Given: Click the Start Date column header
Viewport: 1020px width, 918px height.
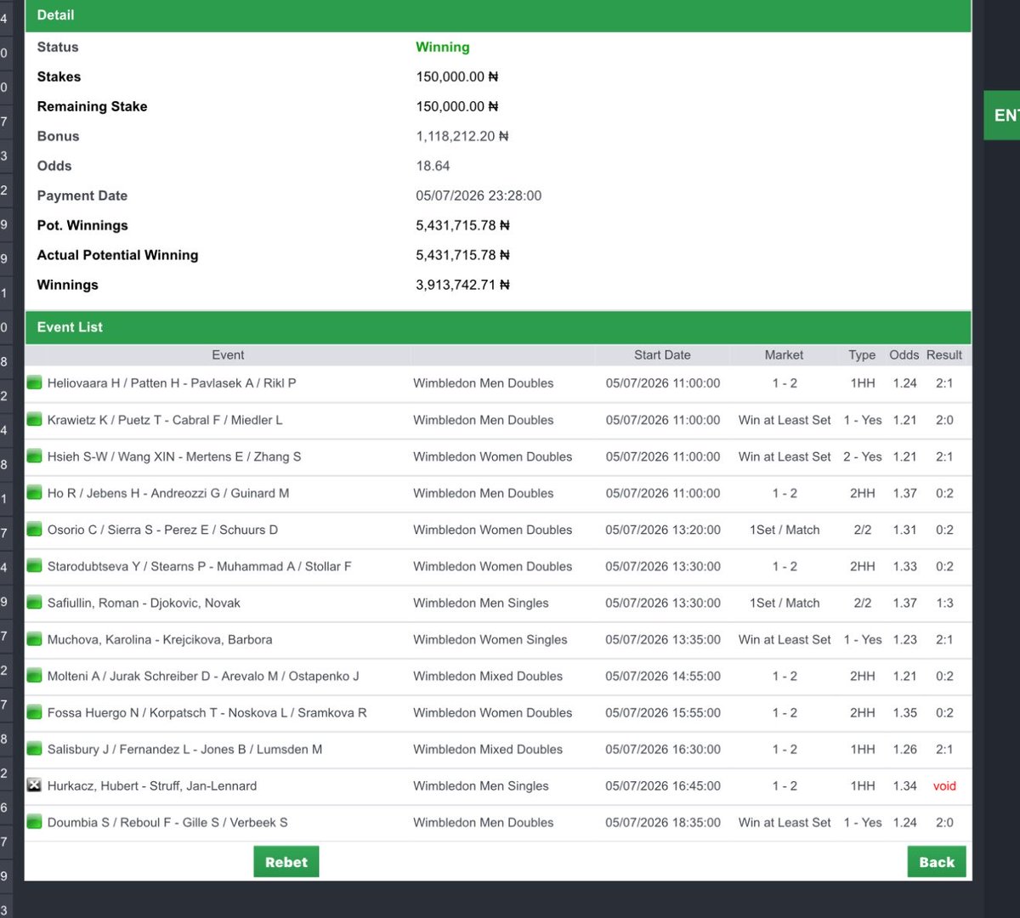Looking at the screenshot, I should coord(662,355).
